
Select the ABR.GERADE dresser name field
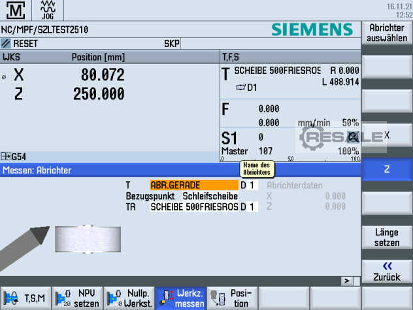[194, 185]
